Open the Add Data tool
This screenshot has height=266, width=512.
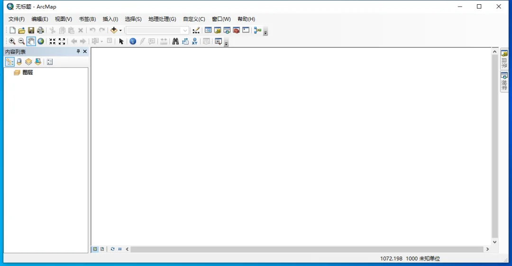click(x=114, y=30)
